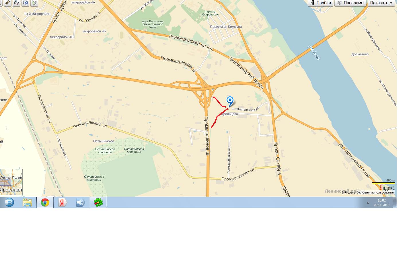Activate the route building tool

pyautogui.click(x=16, y=3)
